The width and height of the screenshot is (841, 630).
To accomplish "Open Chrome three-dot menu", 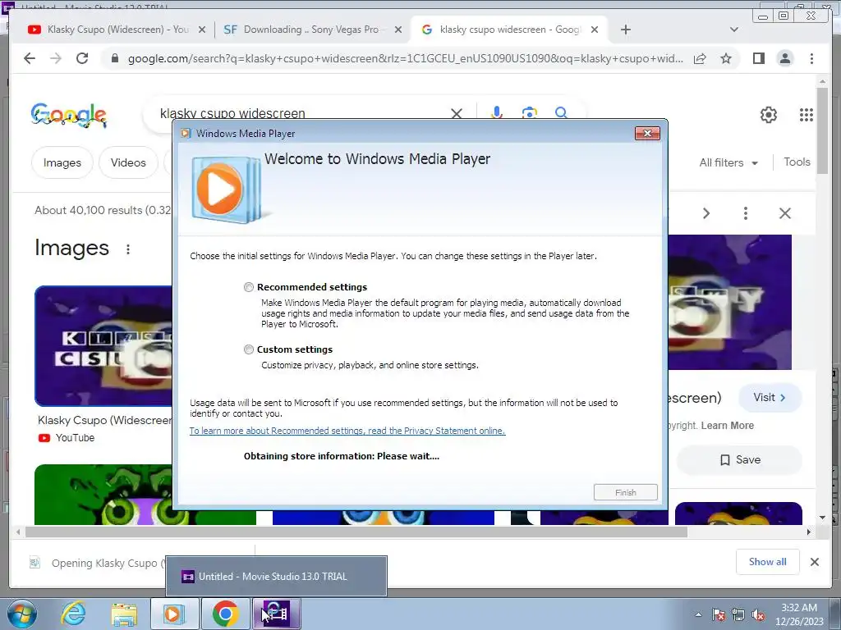I will tap(811, 58).
